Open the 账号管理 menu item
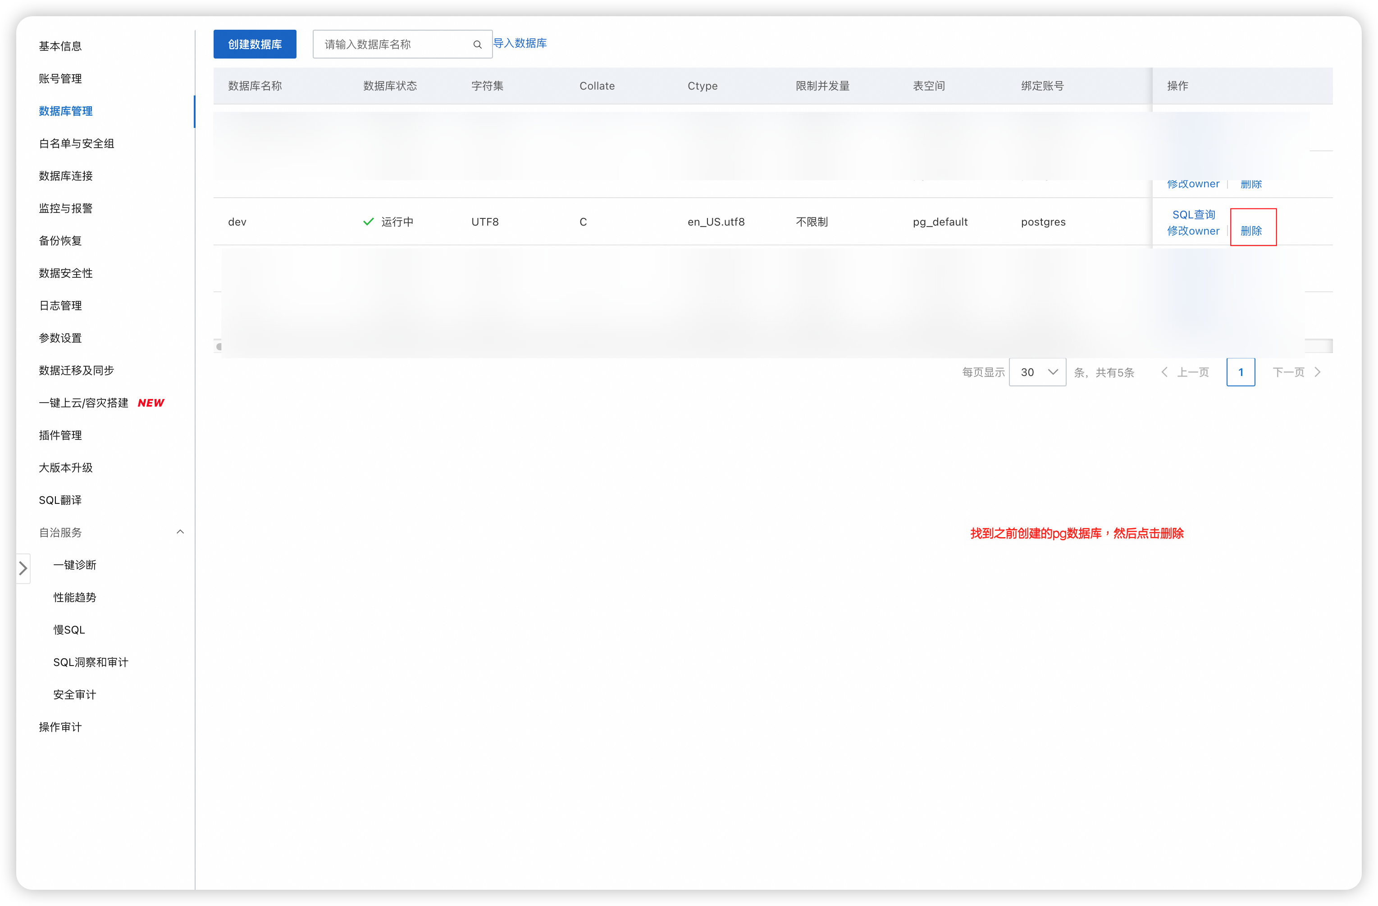1378x906 pixels. tap(60, 79)
